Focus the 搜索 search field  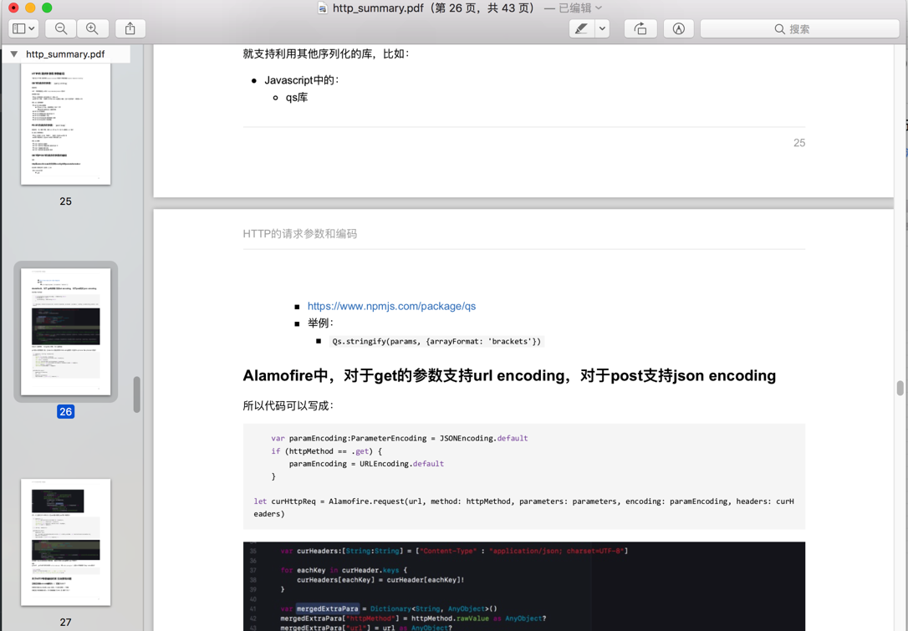point(799,28)
